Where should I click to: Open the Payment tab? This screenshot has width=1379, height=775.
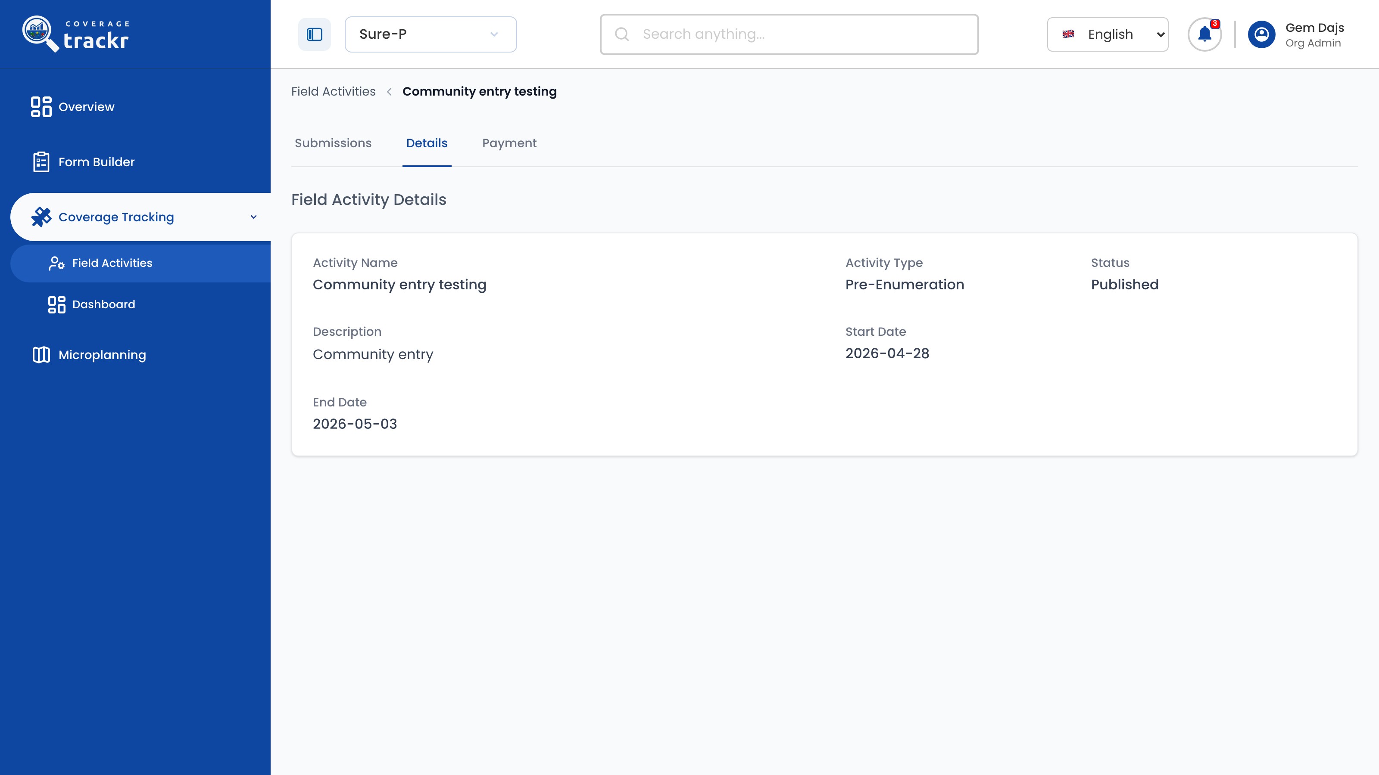pyautogui.click(x=509, y=143)
